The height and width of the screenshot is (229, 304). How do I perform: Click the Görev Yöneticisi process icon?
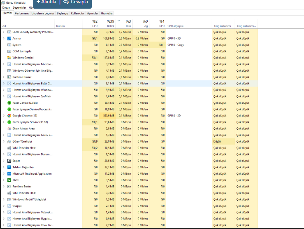pos(9,141)
